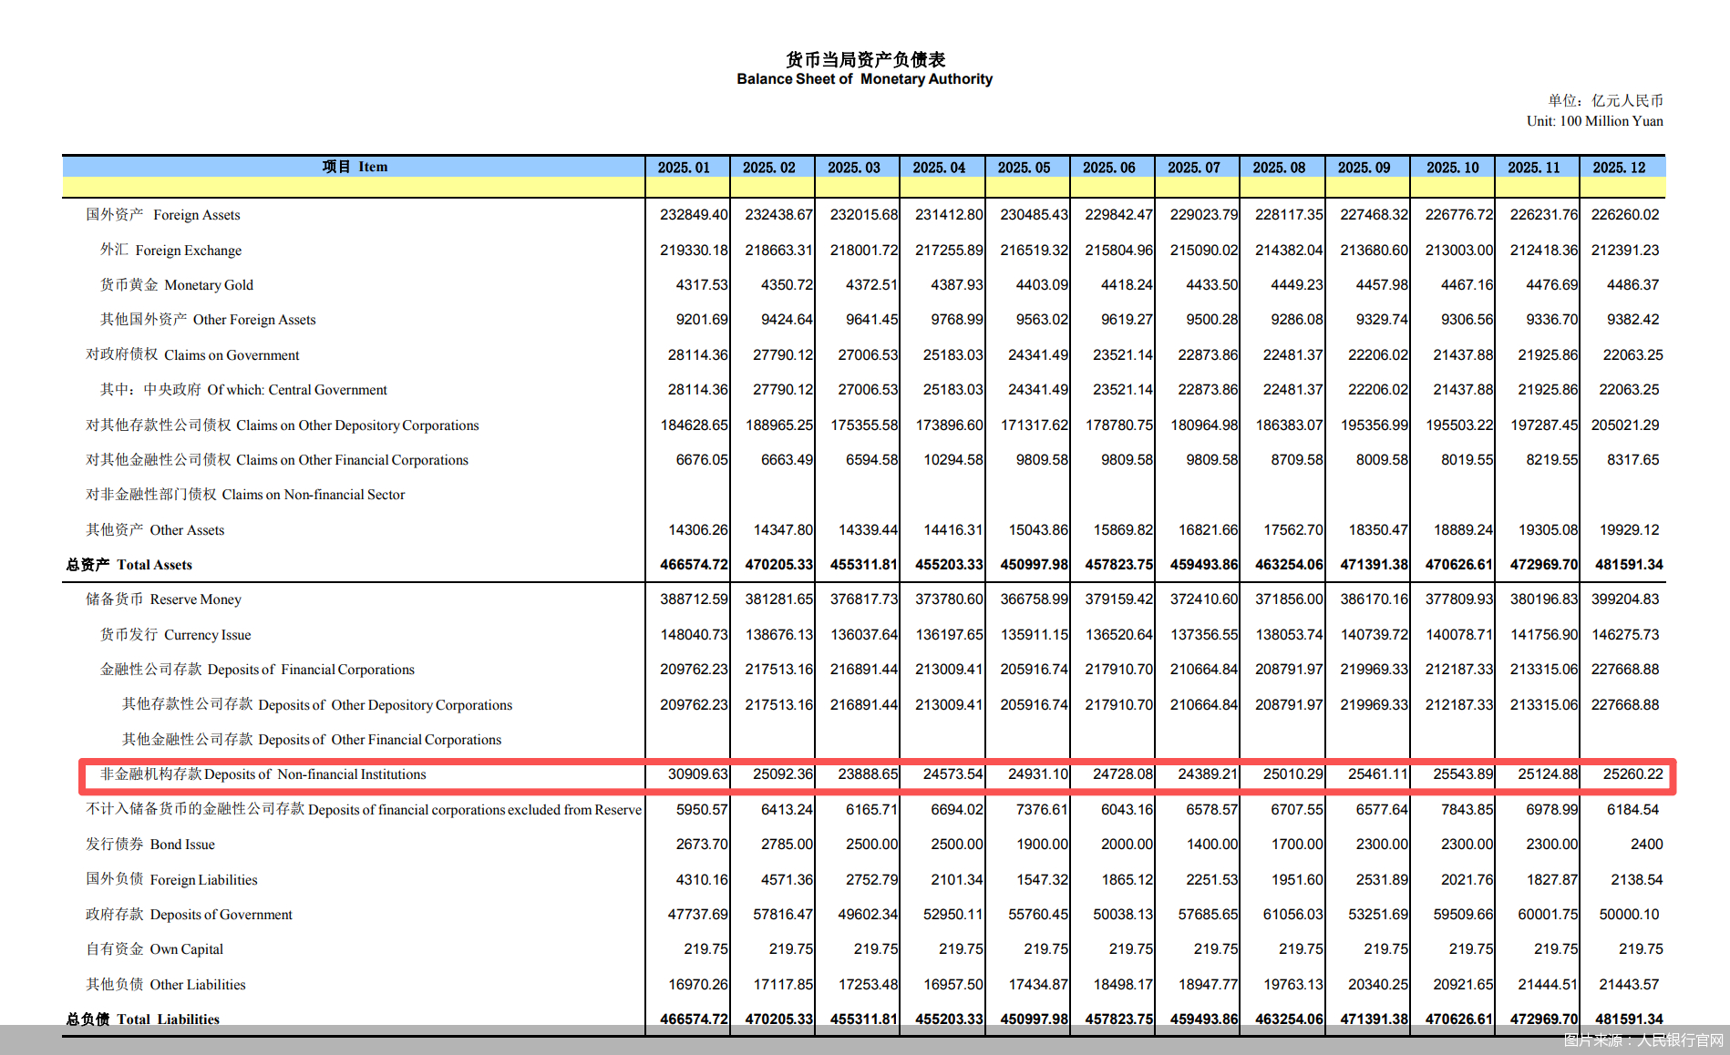Click the Monetary Gold row label
Image resolution: width=1730 pixels, height=1055 pixels.
click(x=177, y=285)
